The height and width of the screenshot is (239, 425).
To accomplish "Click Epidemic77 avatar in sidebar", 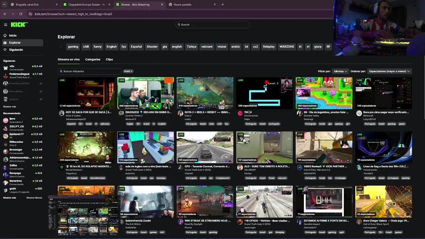I will coord(6,136).
